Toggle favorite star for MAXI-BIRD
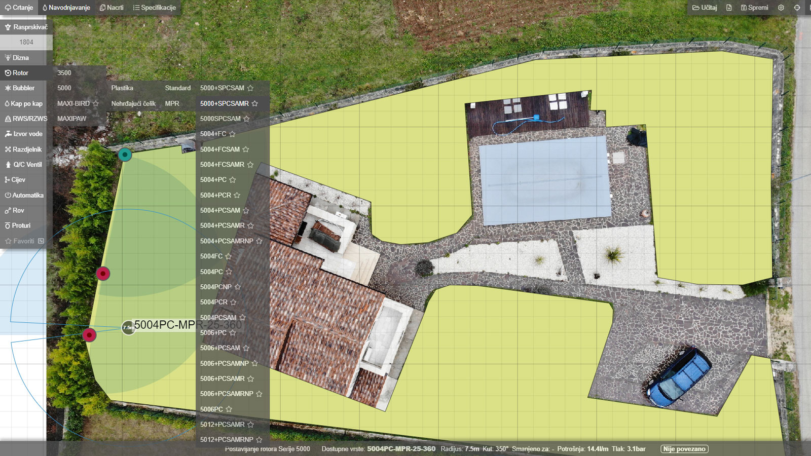 tap(96, 103)
